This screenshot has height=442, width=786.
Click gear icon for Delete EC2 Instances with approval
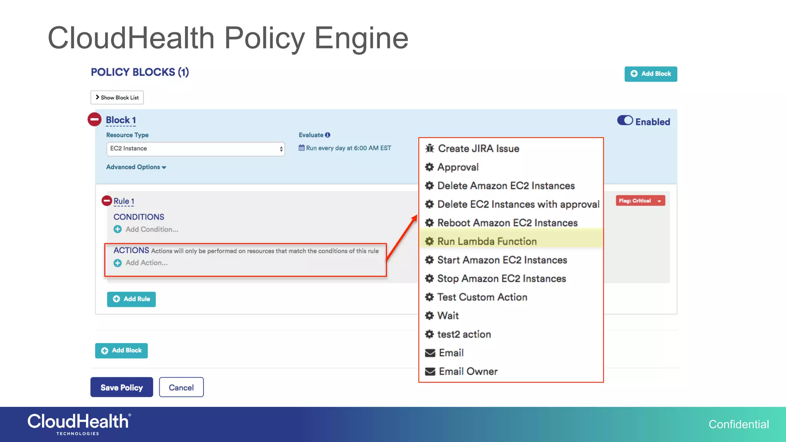[429, 204]
